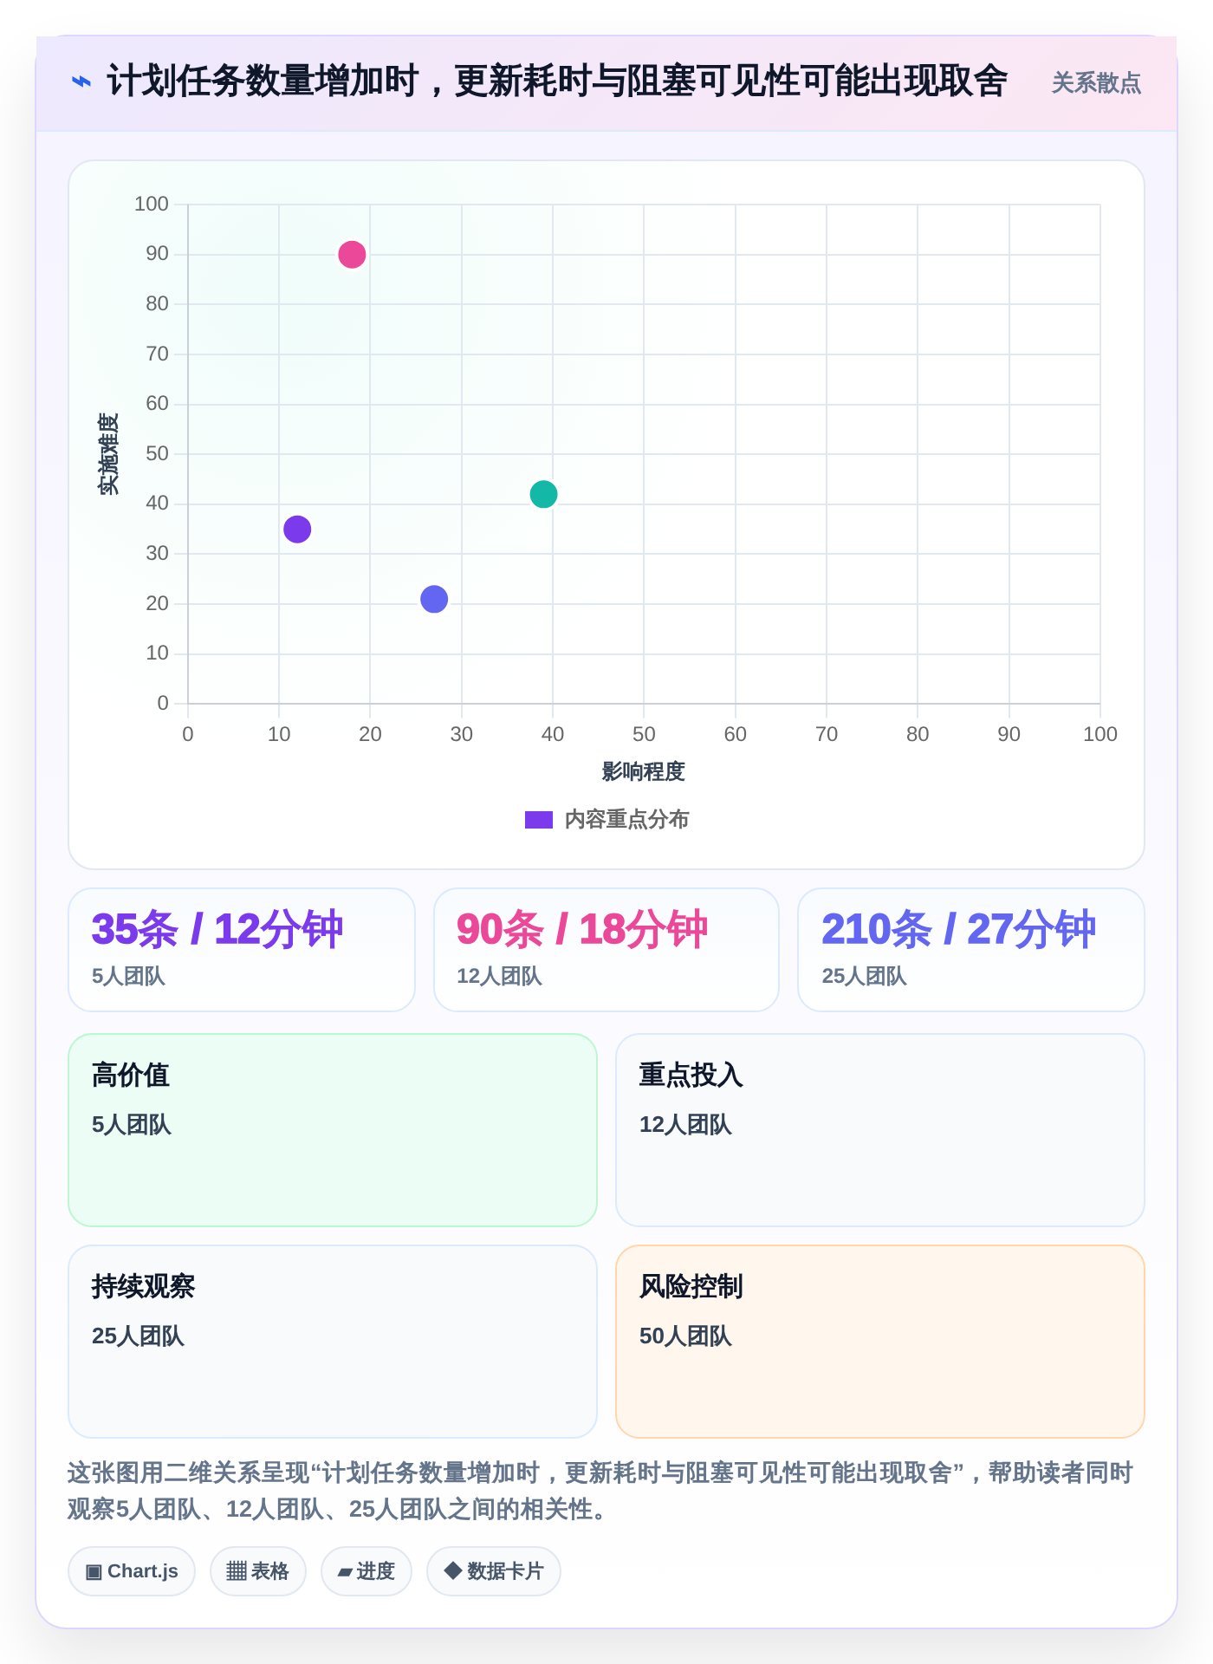Image resolution: width=1213 pixels, height=1664 pixels.
Task: Click the 5人团队 subtitle under 35条 / 12分钟
Action: pyautogui.click(x=128, y=977)
